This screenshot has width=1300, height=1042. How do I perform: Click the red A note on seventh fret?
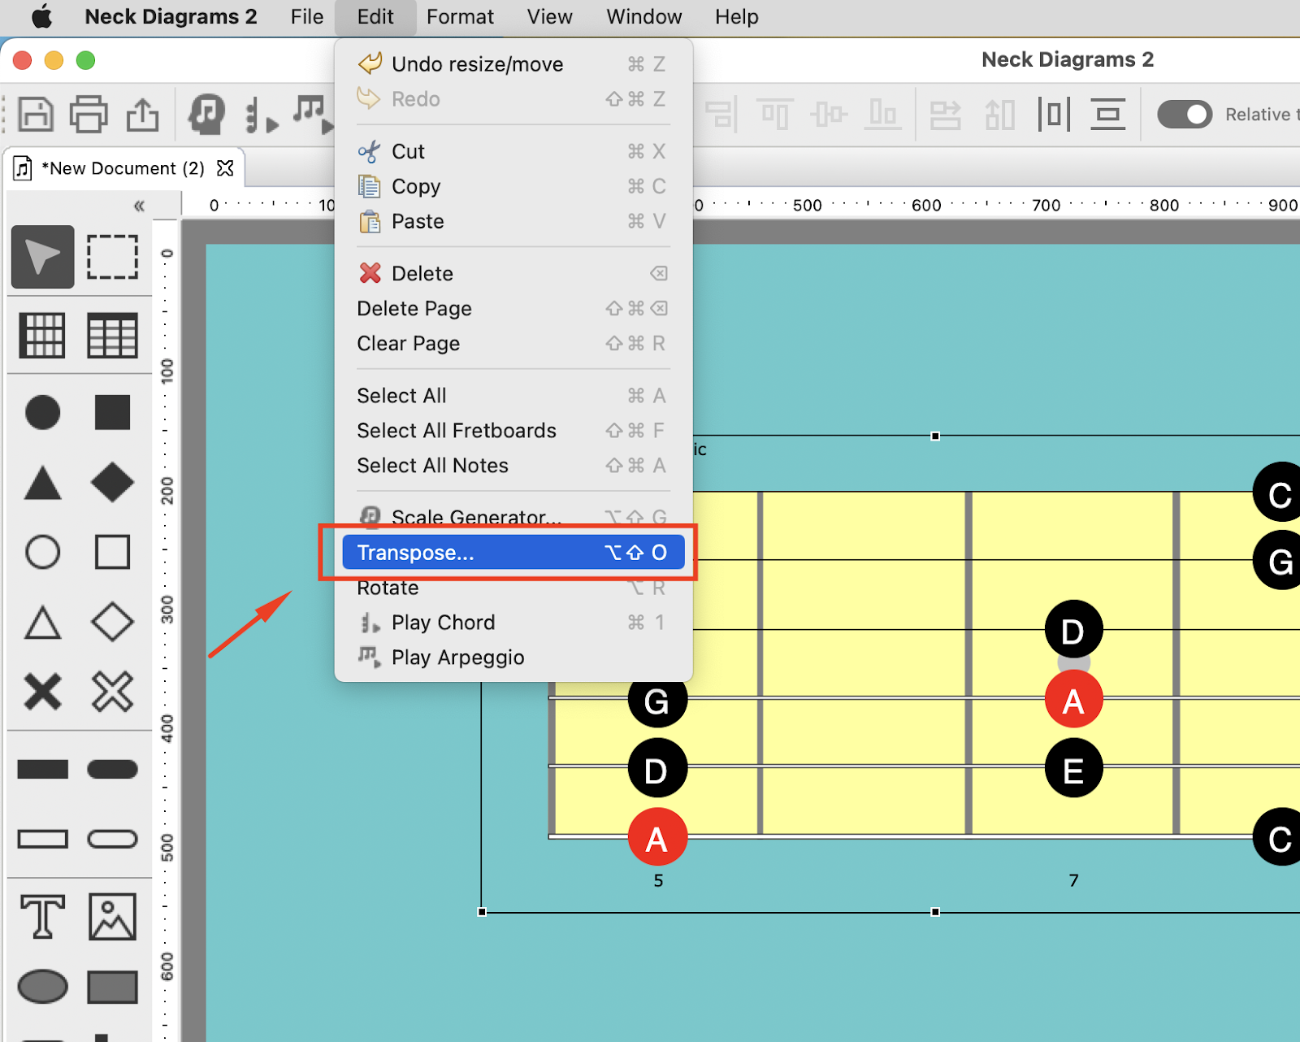click(x=1073, y=699)
